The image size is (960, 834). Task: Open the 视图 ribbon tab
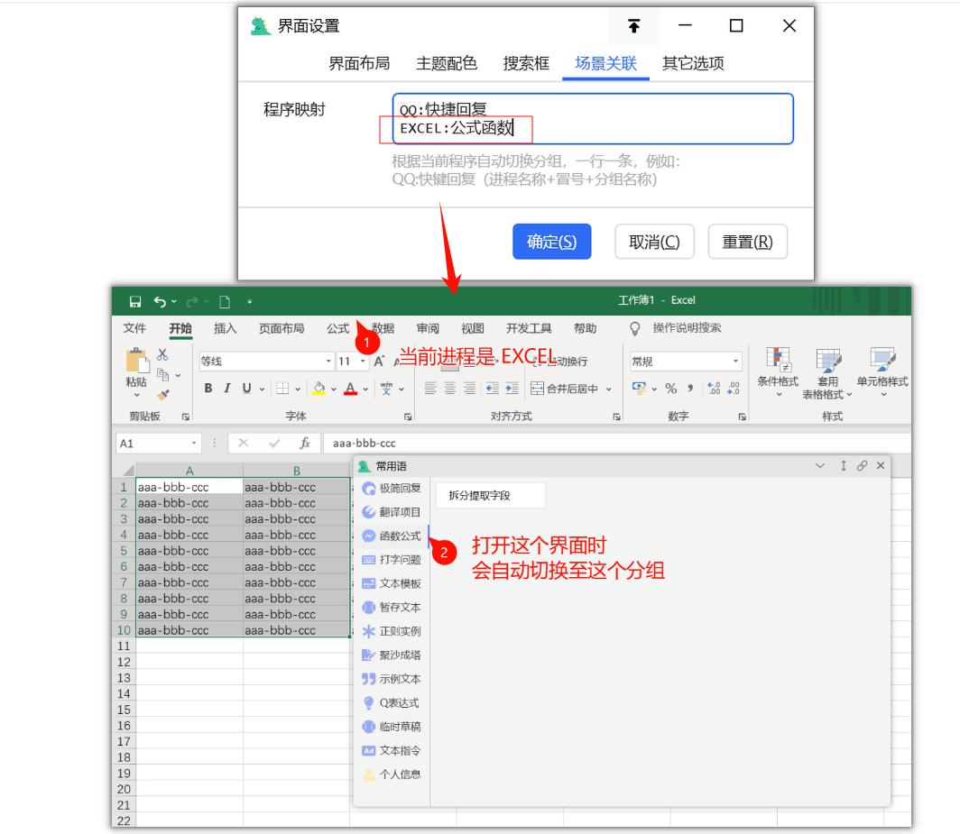click(x=472, y=328)
